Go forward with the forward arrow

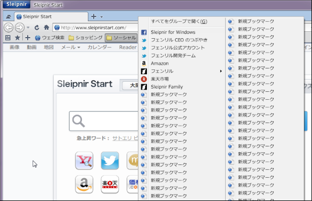click(20, 28)
